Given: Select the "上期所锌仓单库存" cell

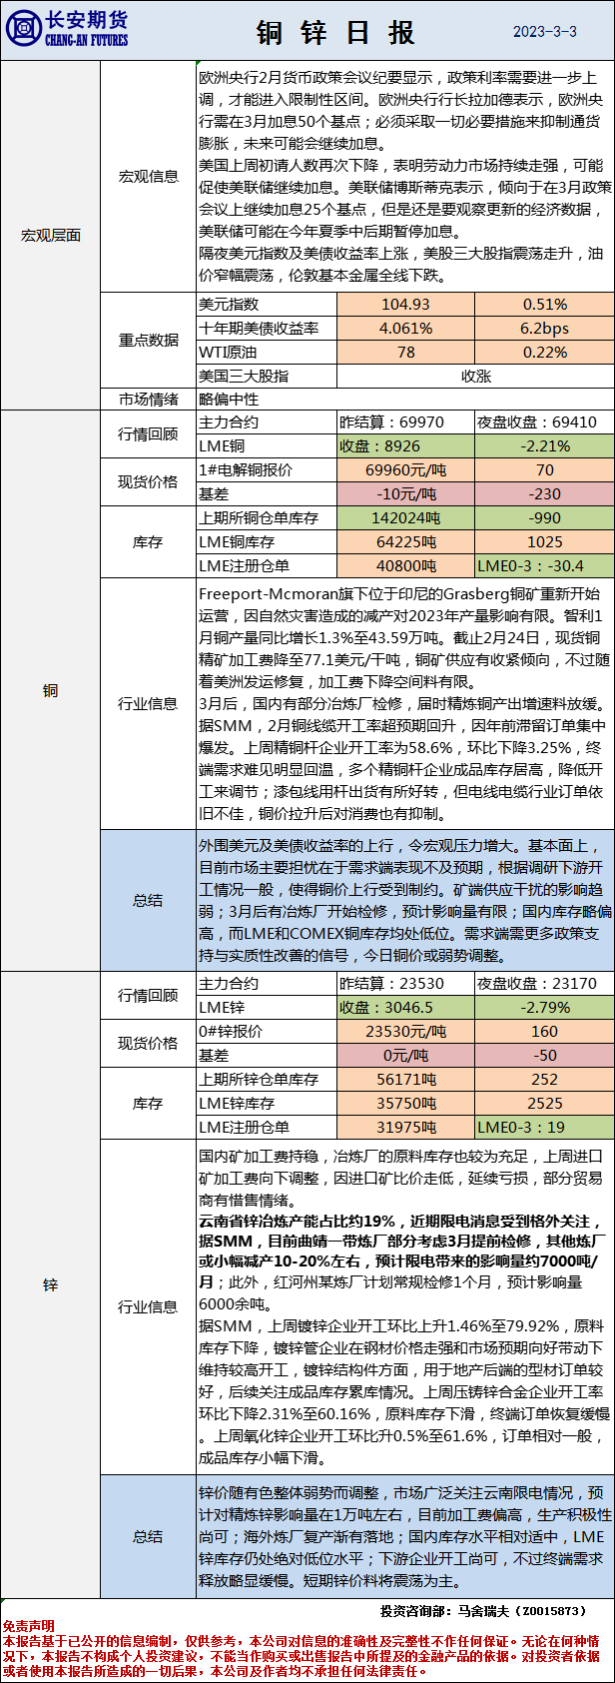Looking at the screenshot, I should click(x=268, y=1080).
